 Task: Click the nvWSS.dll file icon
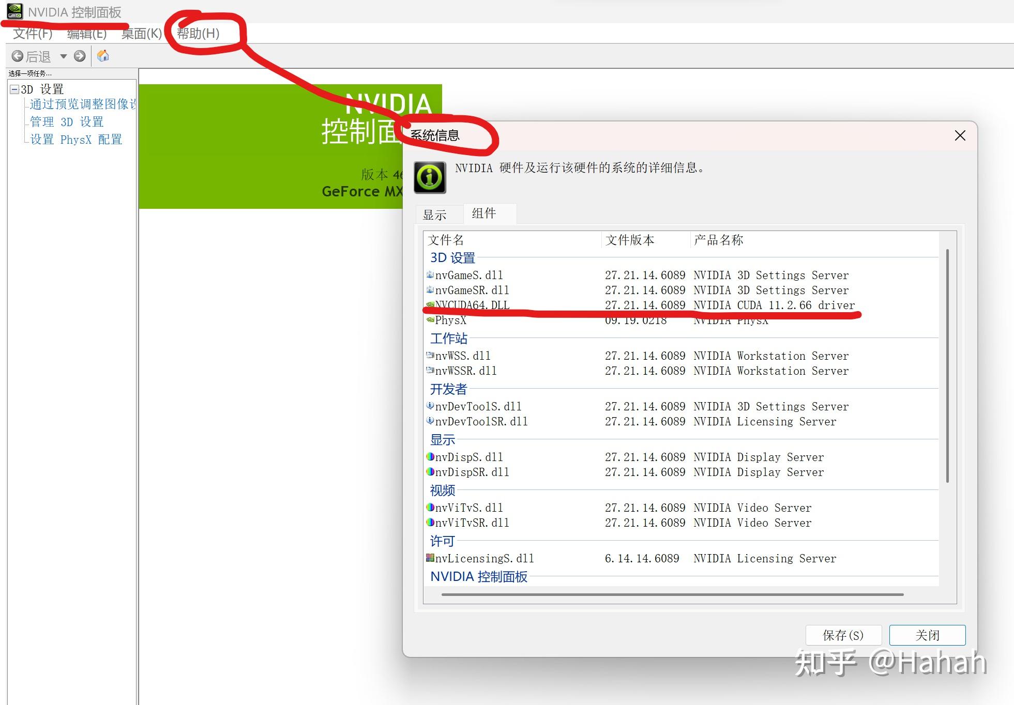click(430, 355)
